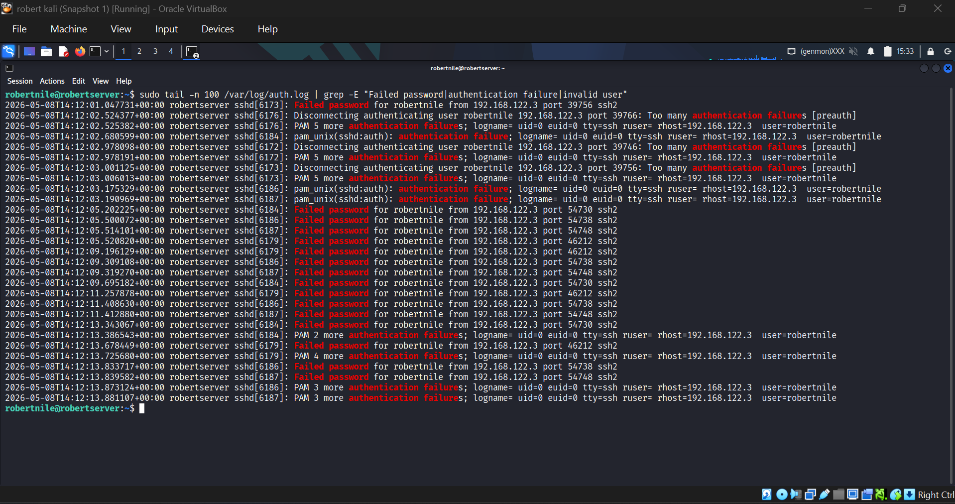Screen dimensions: 955x504
Task: Click the VirtualBox shared folders indicator
Action: [838, 494]
